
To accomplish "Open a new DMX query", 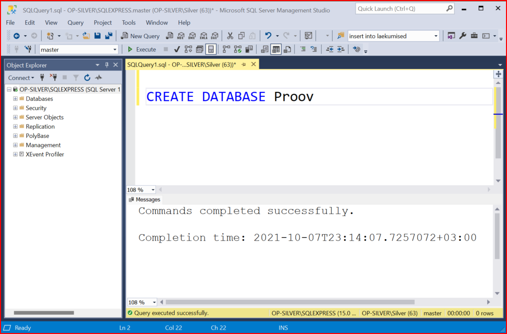I will [192, 36].
